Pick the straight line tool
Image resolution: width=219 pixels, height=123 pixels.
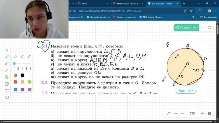pos(7,70)
